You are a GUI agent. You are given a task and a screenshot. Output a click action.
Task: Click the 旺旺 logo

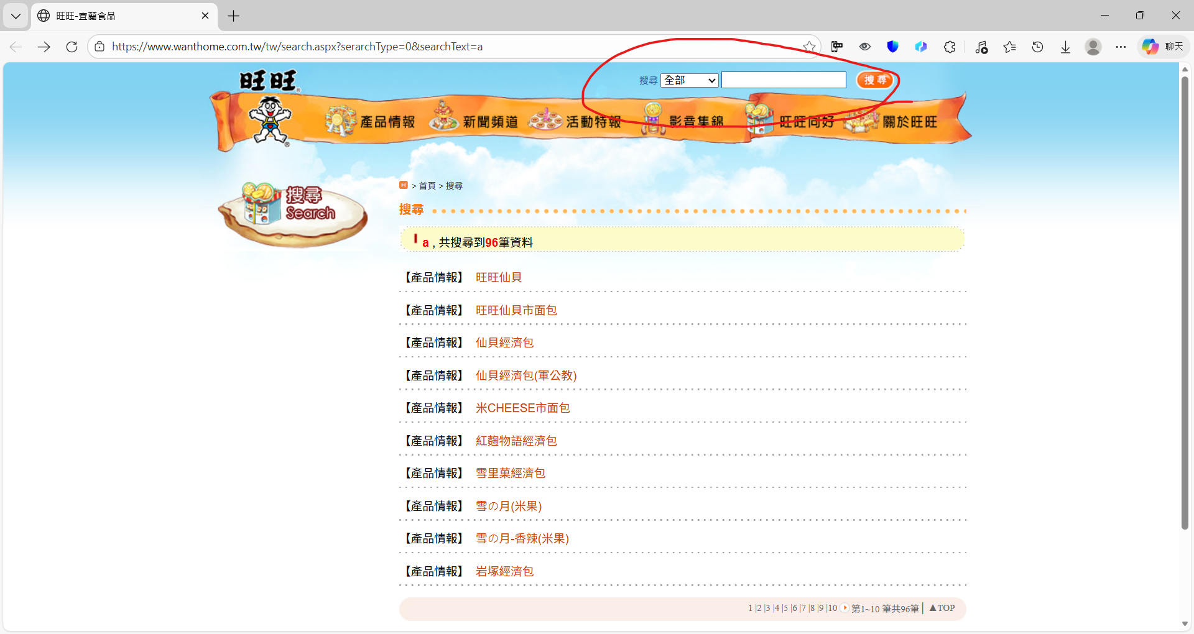tap(269, 81)
